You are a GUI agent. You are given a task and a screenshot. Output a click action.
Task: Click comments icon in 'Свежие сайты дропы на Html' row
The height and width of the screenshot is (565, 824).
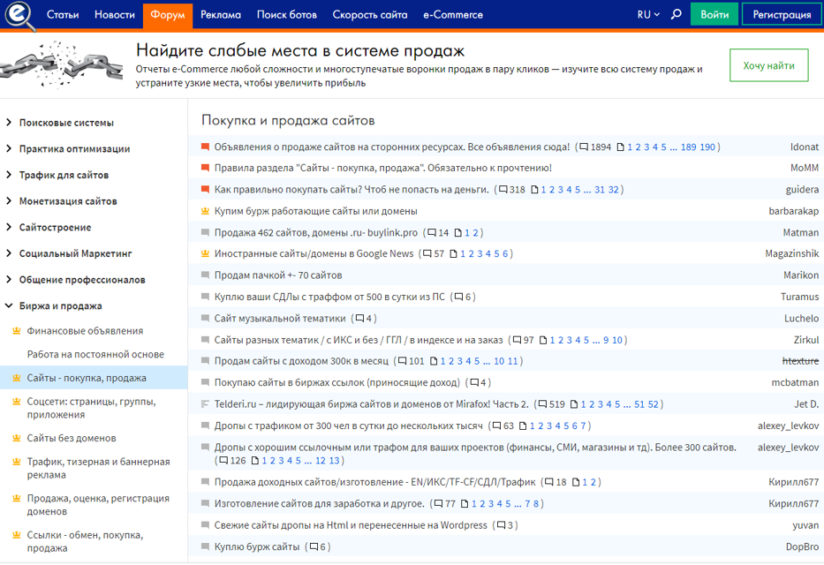pyautogui.click(x=502, y=525)
